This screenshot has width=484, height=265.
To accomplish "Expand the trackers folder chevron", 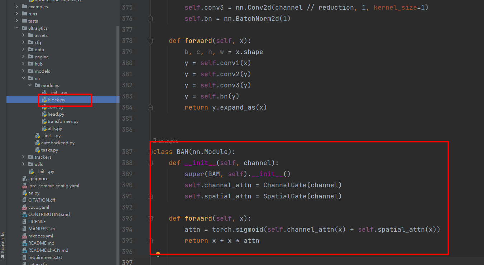I will coord(23,157).
